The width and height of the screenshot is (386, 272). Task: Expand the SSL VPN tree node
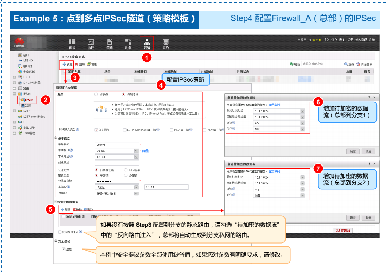pyautogui.click(x=14, y=128)
